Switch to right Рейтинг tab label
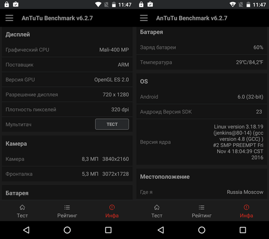269x239 pixels. click(202, 215)
